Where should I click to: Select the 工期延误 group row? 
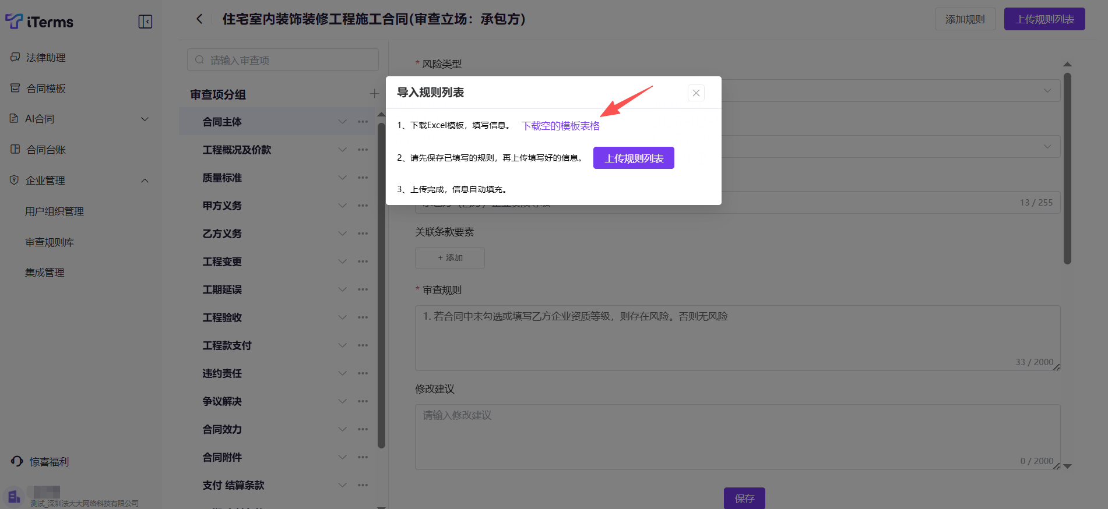point(277,289)
